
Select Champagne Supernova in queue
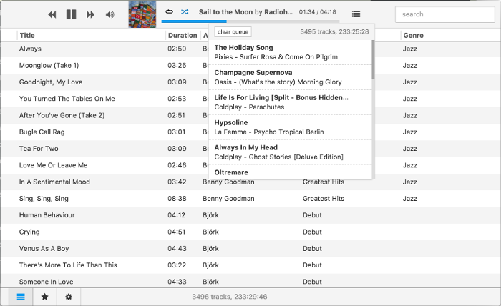pos(290,77)
